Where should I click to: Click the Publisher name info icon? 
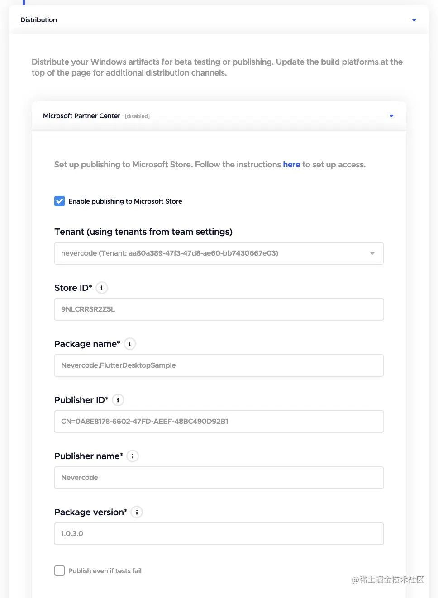(133, 456)
